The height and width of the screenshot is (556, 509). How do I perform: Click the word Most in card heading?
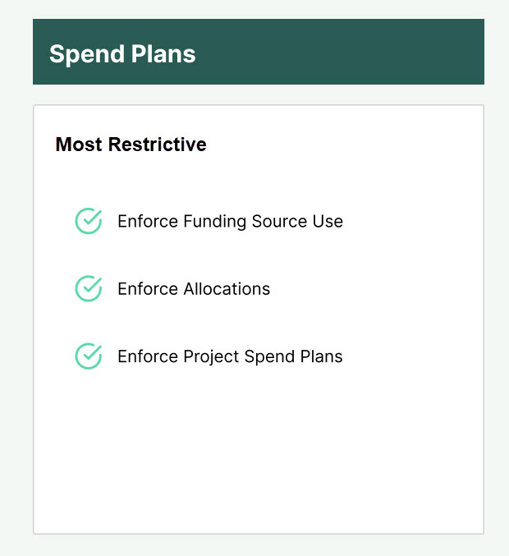coord(79,145)
